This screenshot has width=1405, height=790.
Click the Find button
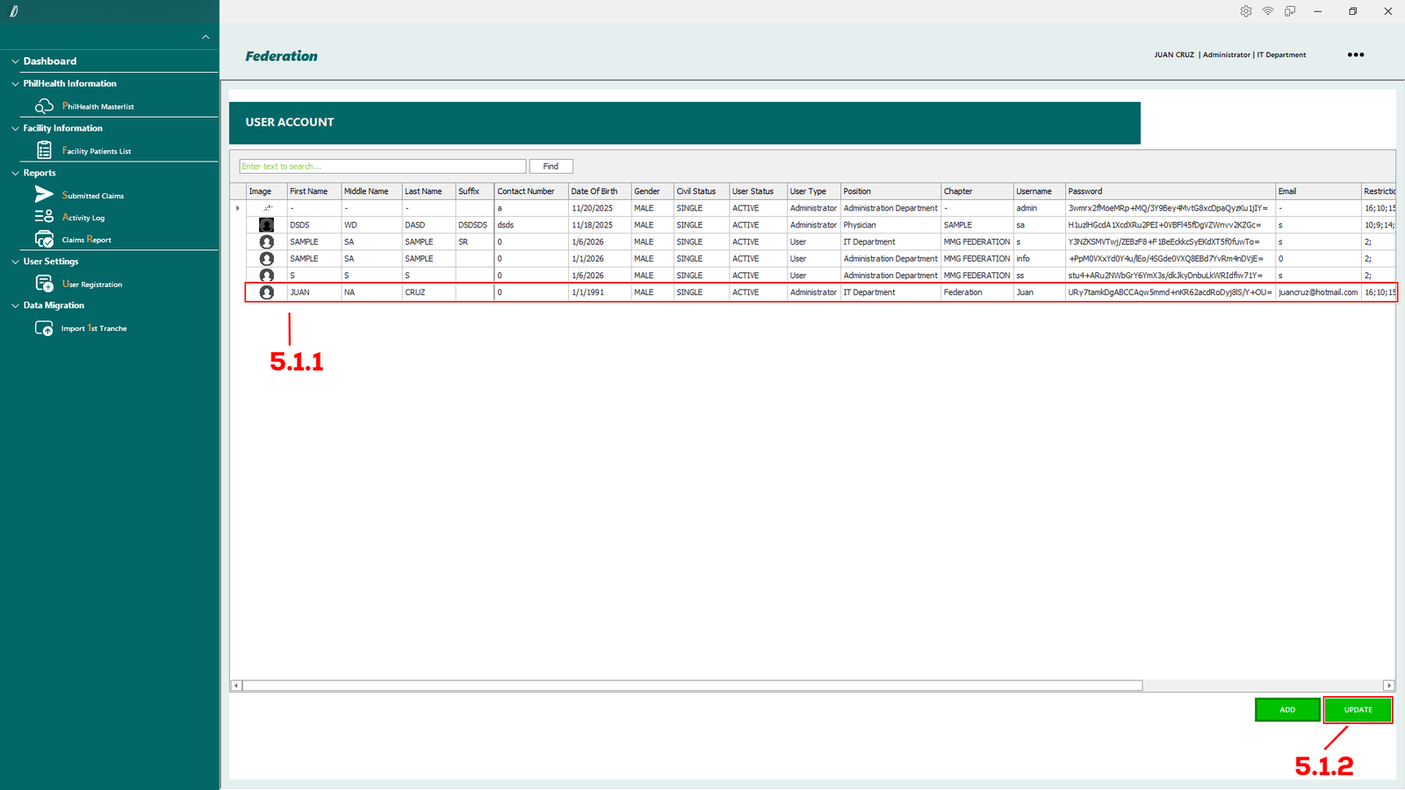[551, 166]
